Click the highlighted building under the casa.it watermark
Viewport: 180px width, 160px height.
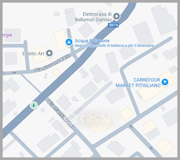point(99,123)
